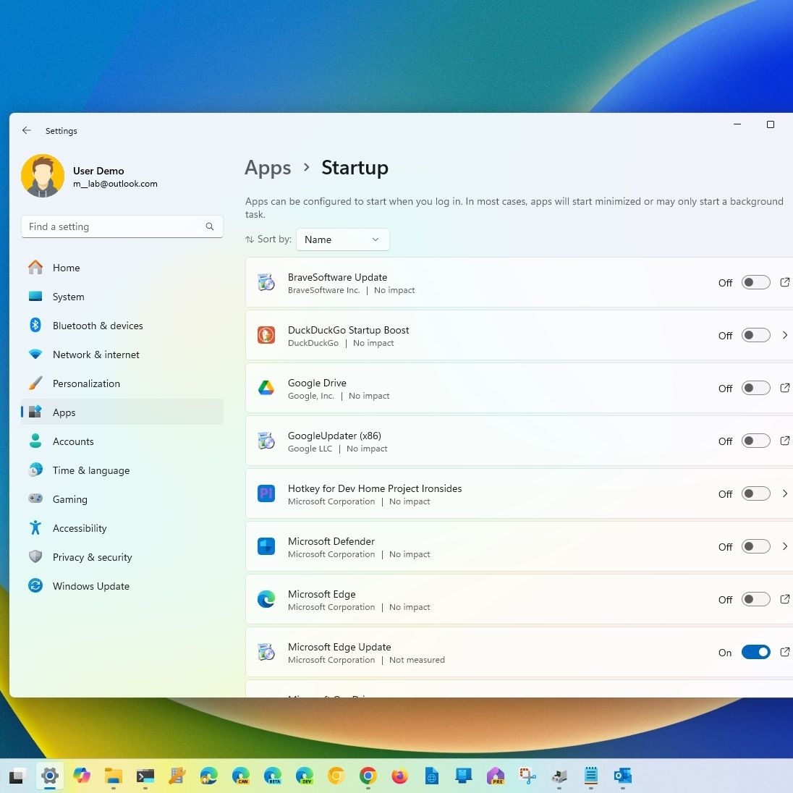Open Notepad from the taskbar
793x793 pixels.
click(591, 776)
